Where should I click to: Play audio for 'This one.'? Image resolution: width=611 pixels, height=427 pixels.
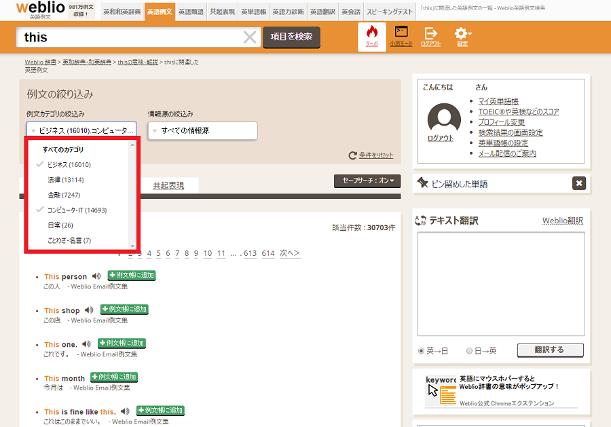point(86,344)
